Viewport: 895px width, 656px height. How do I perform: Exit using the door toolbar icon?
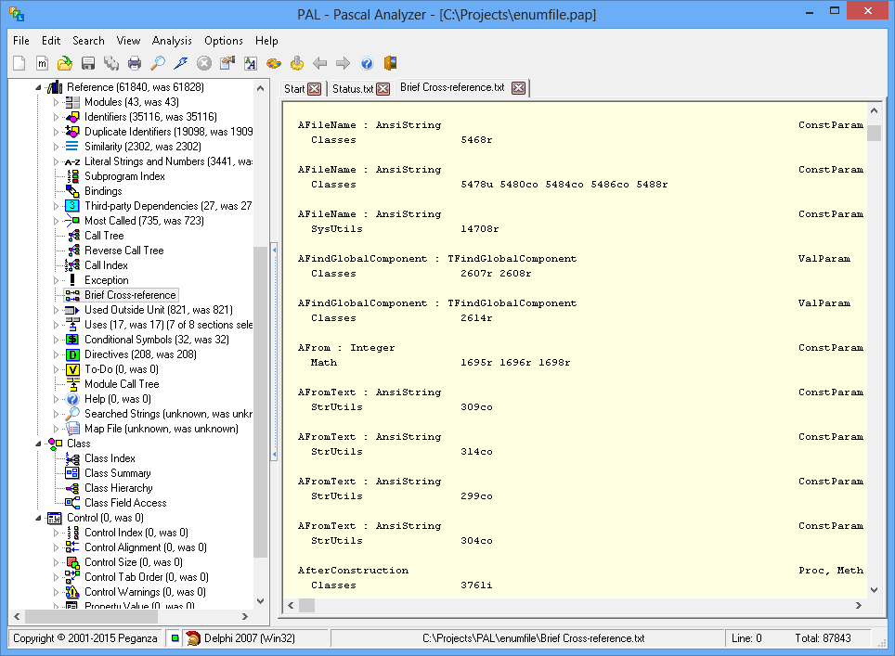click(x=390, y=63)
